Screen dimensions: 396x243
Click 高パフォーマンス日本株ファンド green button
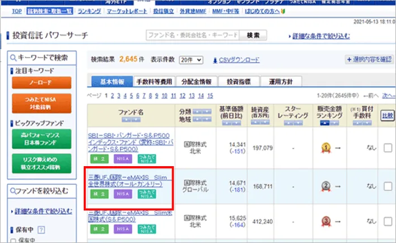(41, 139)
